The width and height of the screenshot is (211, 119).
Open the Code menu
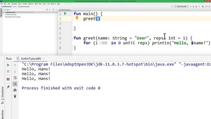[x=20, y=4]
